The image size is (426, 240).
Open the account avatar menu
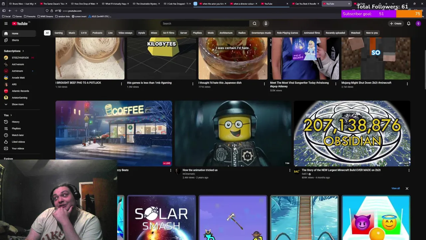coord(418,23)
